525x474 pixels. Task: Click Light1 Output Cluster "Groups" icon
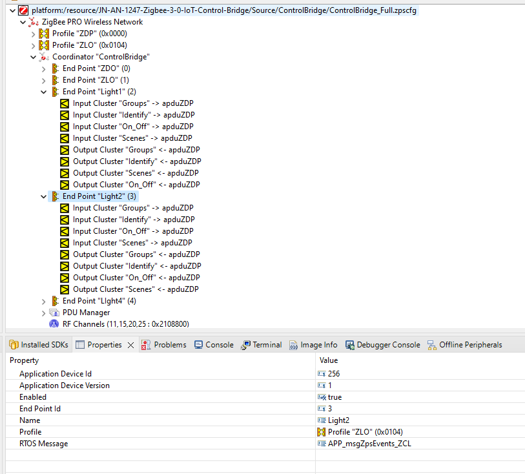point(65,150)
